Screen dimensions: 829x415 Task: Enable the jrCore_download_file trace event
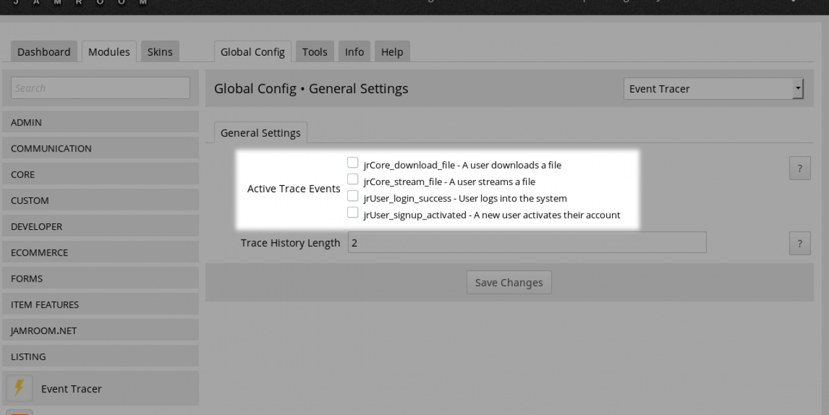pos(353,163)
